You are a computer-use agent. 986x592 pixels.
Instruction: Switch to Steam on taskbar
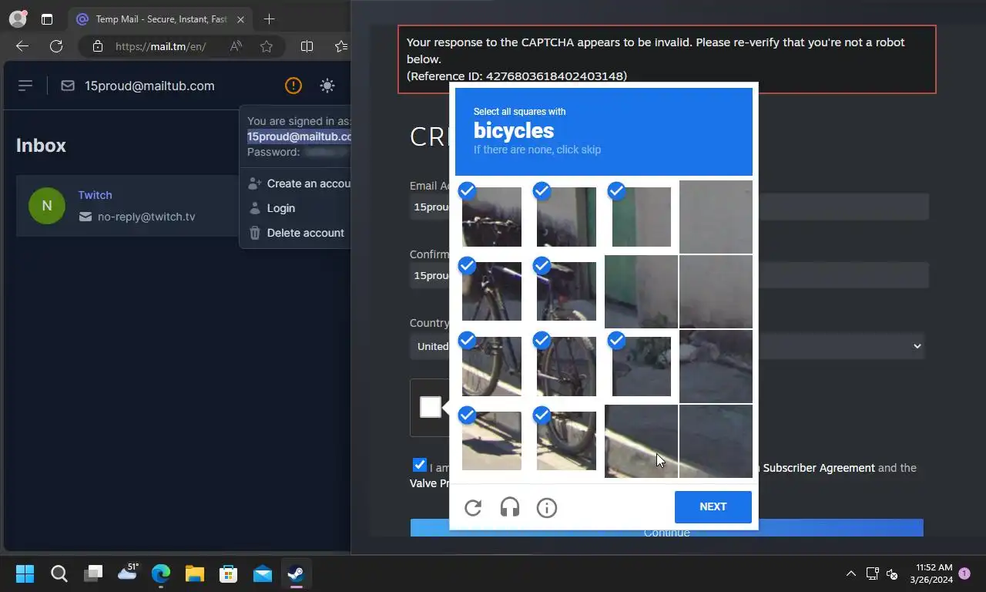(295, 573)
